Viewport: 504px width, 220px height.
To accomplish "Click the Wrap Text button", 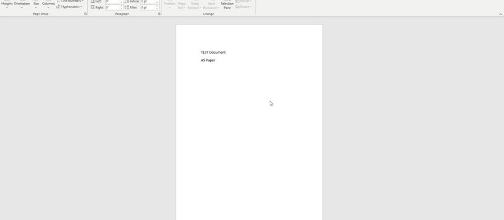I will [x=182, y=4].
